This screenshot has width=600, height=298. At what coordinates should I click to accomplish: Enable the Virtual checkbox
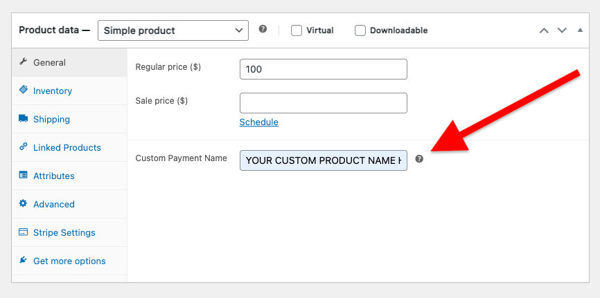pos(297,30)
